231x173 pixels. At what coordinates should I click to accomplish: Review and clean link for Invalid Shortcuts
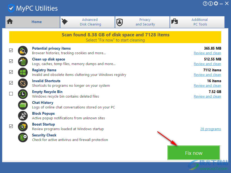(x=207, y=86)
